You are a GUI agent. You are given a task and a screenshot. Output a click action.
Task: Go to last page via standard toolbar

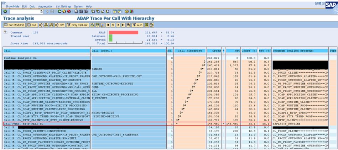coord(107,11)
